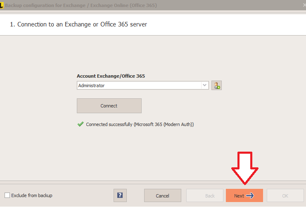
Task: Enable the Exclude from backup checkbox
Action: [7, 195]
